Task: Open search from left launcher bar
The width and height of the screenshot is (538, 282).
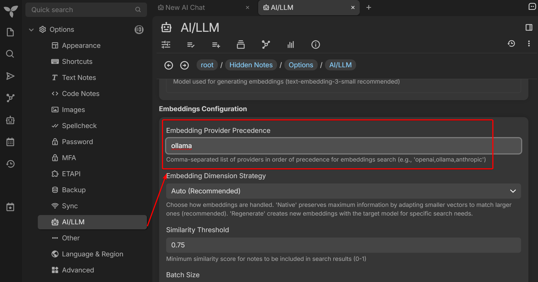Action: coord(10,54)
